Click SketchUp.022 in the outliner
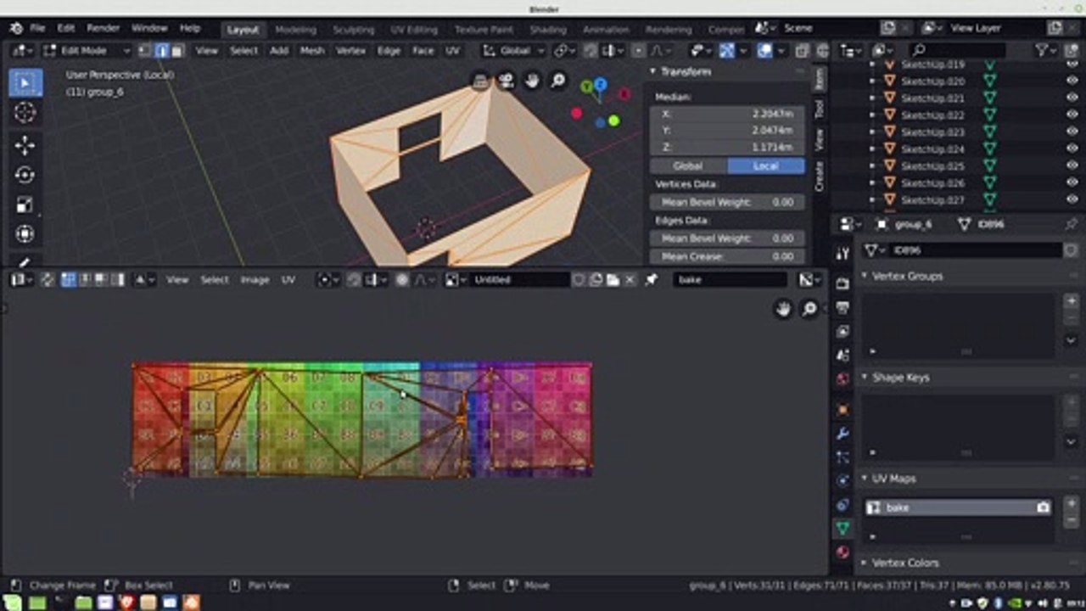The image size is (1086, 611). pyautogui.click(x=932, y=115)
